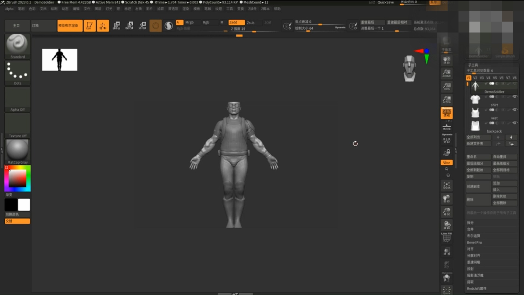This screenshot has height=295, width=524.
Task: Pick a color from the gradient color picker
Action: click(17, 178)
